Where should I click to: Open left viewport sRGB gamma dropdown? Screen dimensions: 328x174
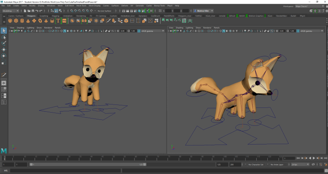point(153,31)
